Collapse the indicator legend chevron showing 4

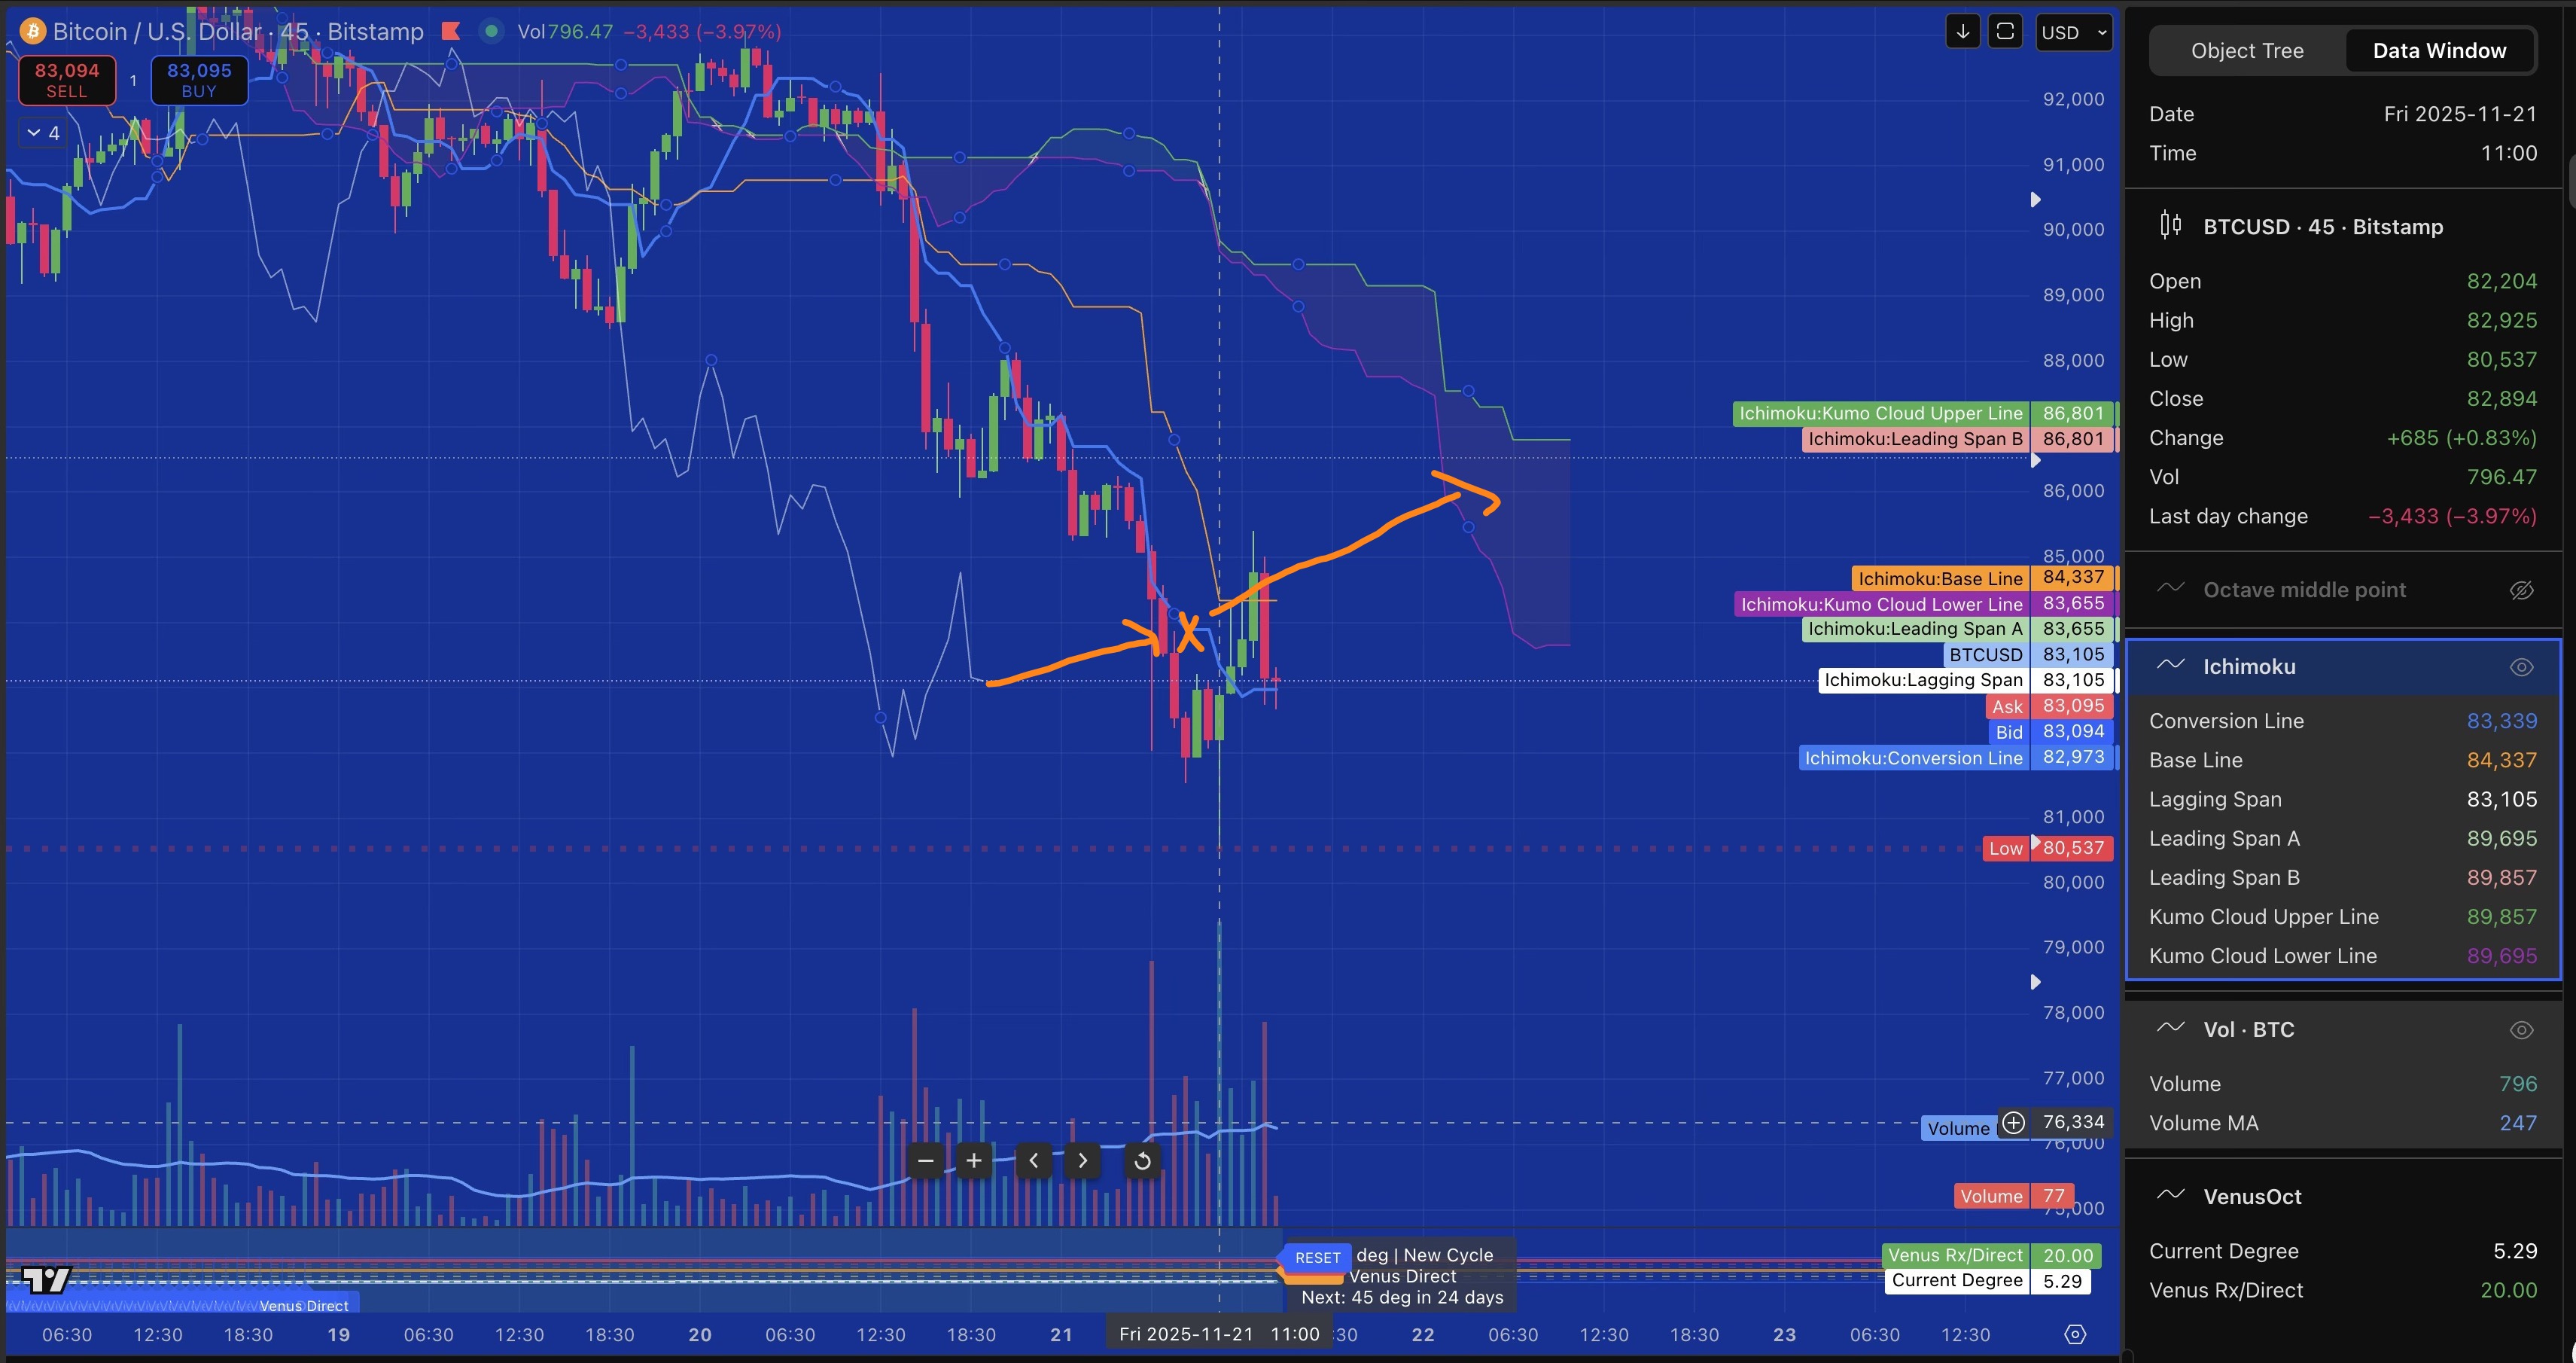[42, 133]
